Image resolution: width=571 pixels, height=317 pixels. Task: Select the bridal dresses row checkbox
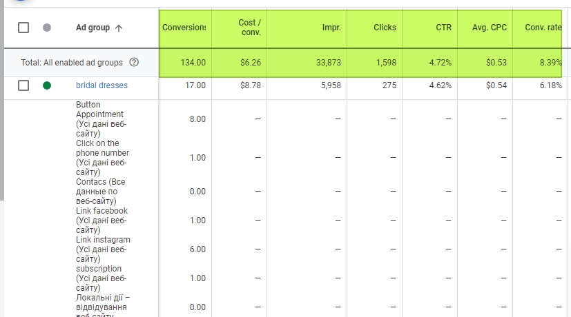(x=23, y=85)
